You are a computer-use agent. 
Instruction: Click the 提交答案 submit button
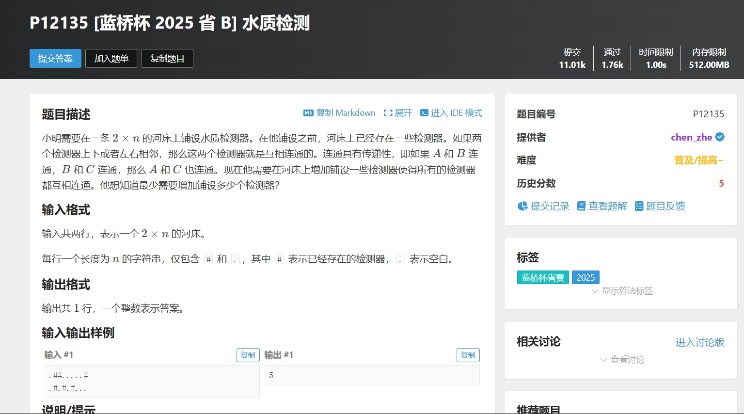[55, 59]
